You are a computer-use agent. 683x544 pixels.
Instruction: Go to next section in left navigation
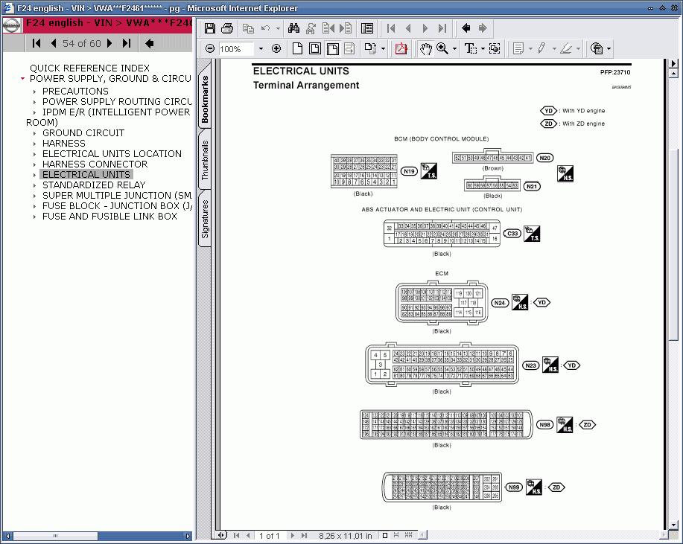point(109,43)
